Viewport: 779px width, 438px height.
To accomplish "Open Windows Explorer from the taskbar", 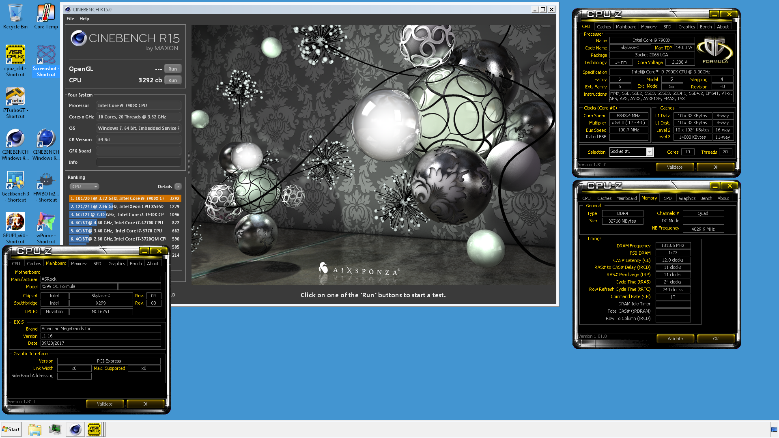I will [35, 429].
